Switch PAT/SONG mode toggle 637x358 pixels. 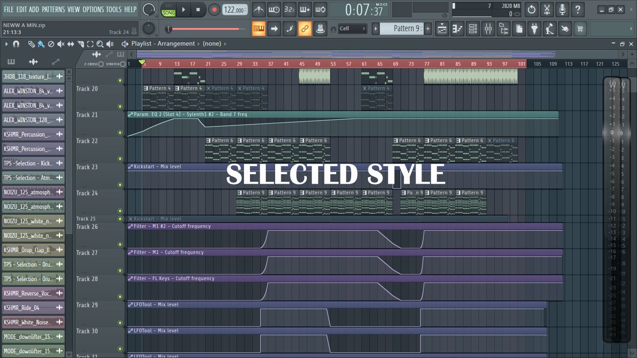168,9
